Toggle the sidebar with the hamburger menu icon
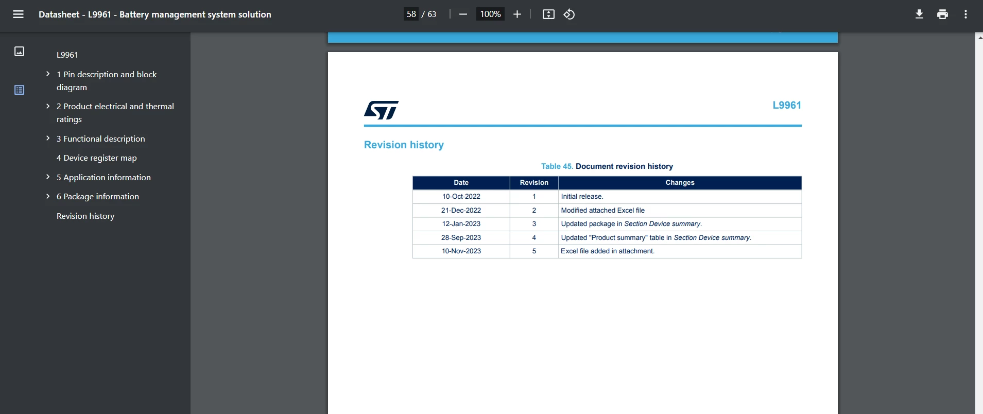This screenshot has height=414, width=983. (18, 14)
